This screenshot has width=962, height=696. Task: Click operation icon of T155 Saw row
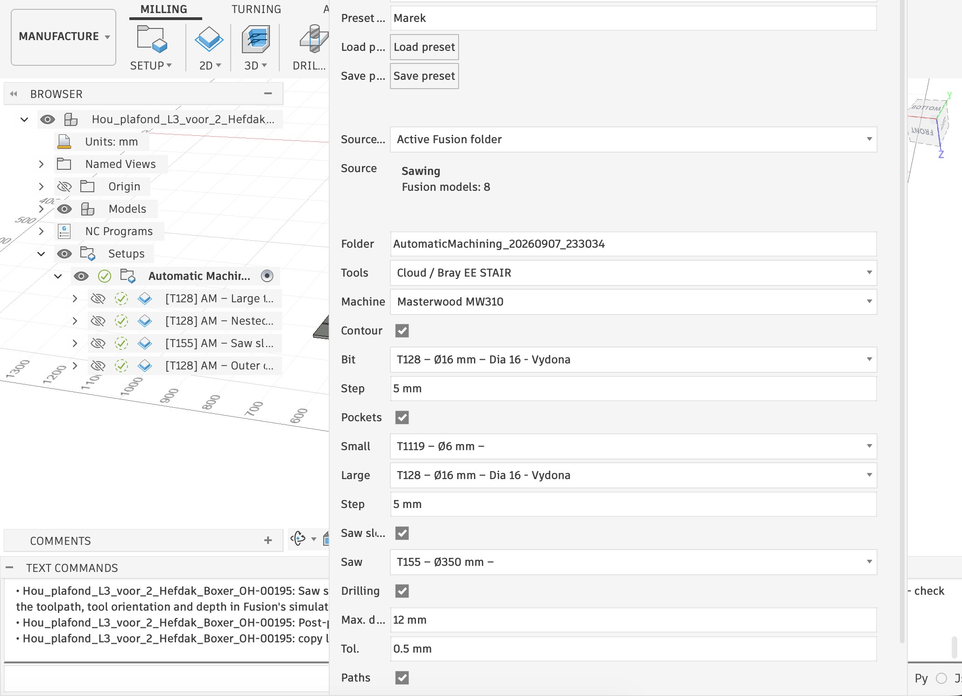[x=145, y=343]
